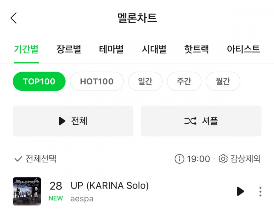Open the three-dot menu for the aespa track

[x=260, y=192]
